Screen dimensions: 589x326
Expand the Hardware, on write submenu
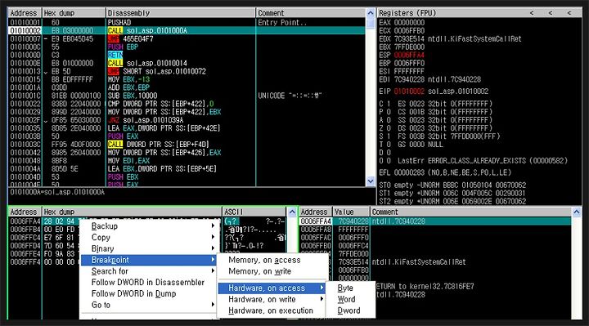click(x=272, y=299)
